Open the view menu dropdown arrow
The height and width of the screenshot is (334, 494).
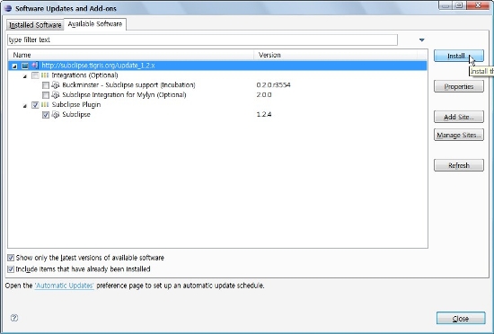click(x=422, y=40)
